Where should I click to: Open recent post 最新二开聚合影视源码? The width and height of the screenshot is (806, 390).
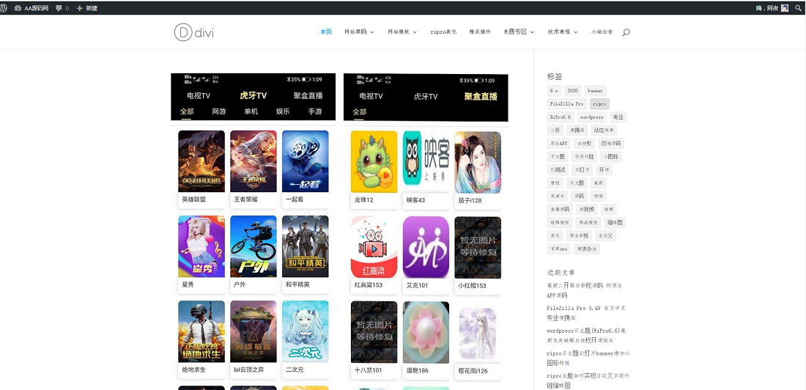tap(584, 290)
